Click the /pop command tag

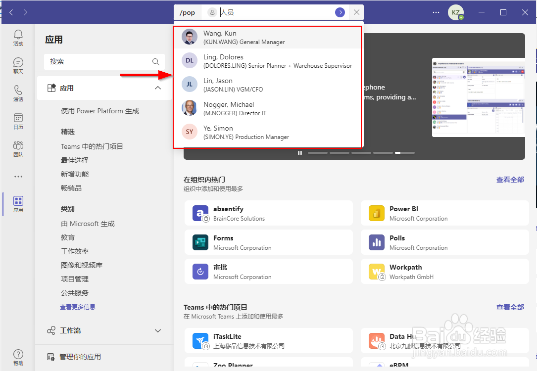pyautogui.click(x=188, y=13)
